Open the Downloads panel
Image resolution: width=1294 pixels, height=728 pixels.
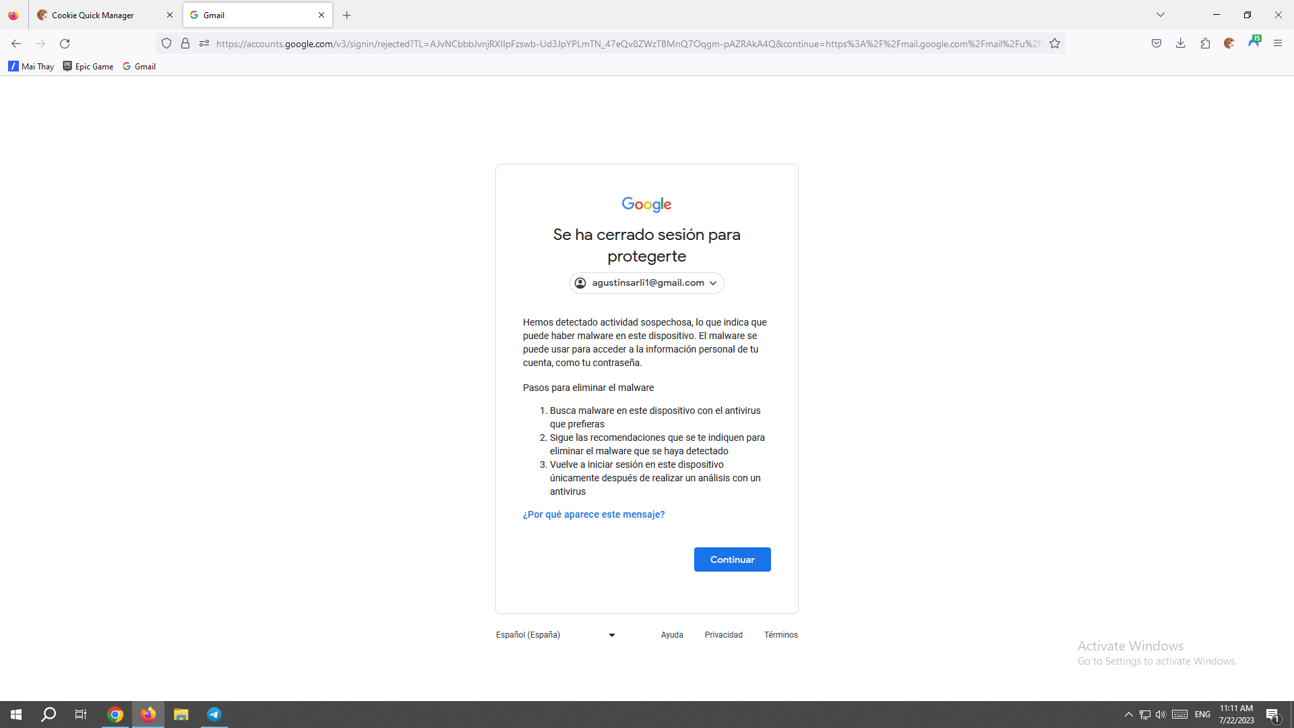pos(1181,44)
